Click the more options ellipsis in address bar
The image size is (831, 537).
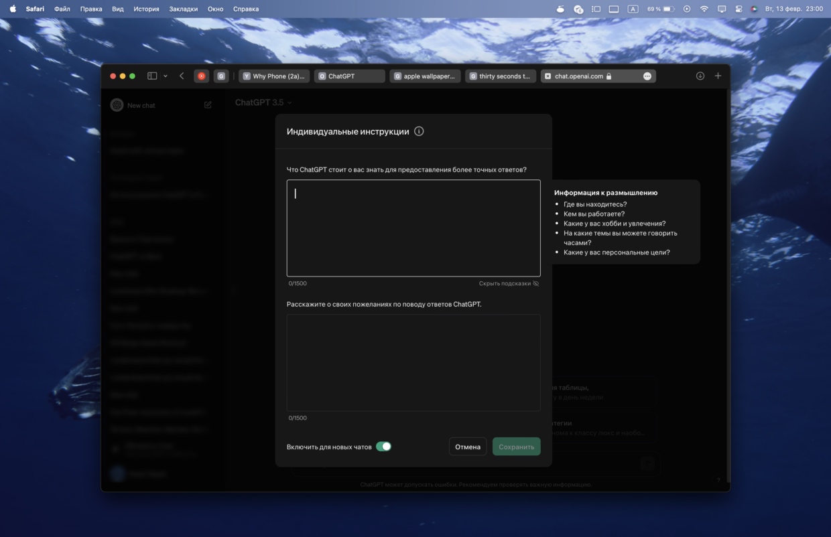(647, 76)
